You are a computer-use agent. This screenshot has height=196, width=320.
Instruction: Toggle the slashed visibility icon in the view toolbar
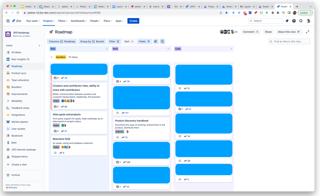tap(162, 41)
